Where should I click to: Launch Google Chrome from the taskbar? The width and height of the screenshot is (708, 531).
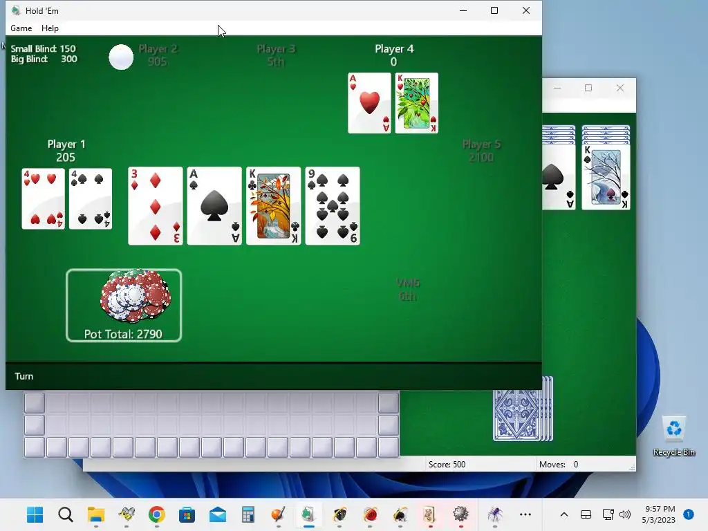point(157,514)
